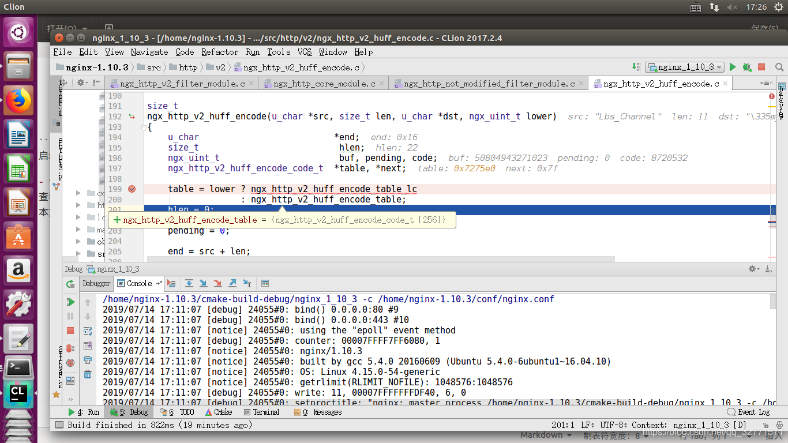Expand the 'ma' folder in project tree
Screen dimensions: 788x443
78,230
